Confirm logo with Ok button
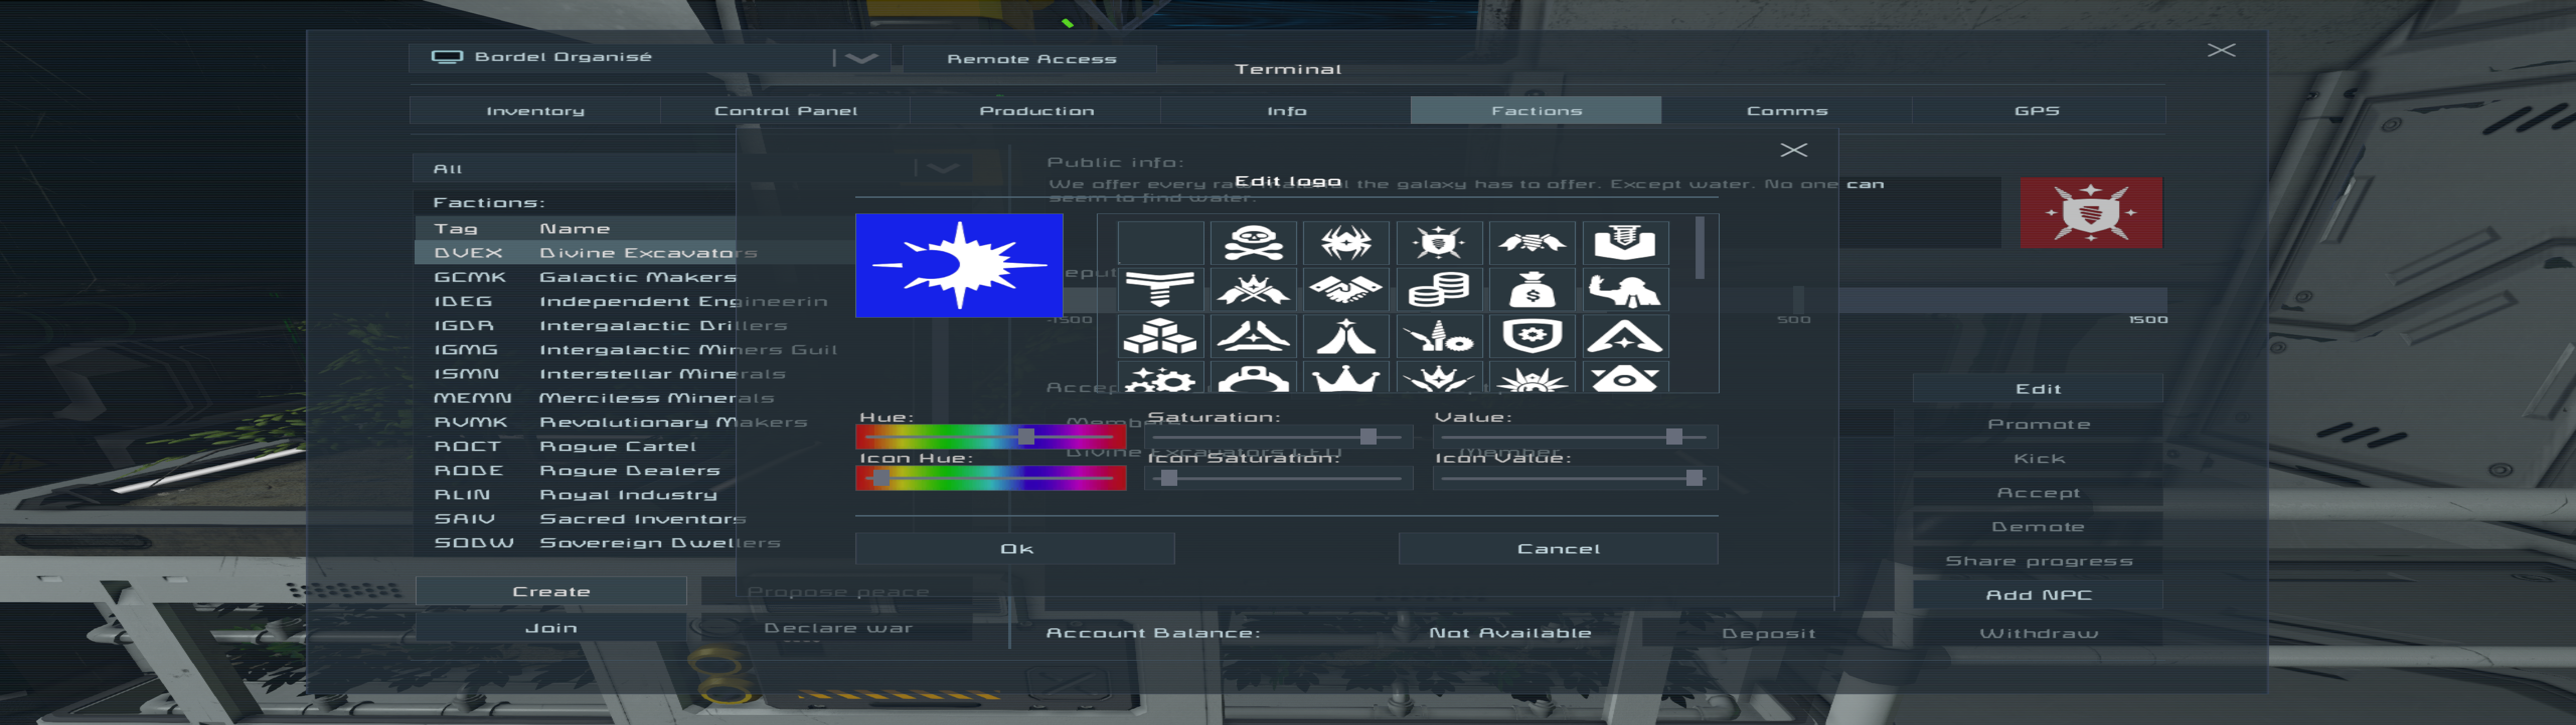 coord(1015,549)
